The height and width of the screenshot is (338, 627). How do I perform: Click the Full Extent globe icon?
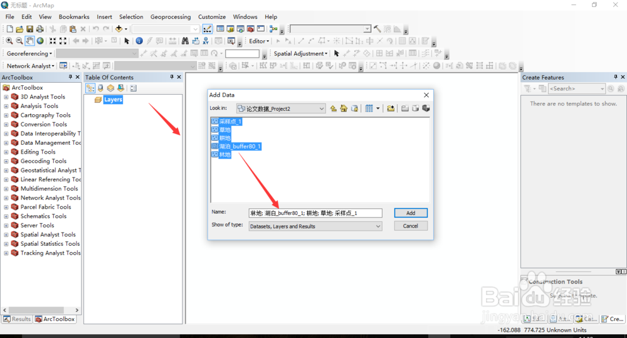point(40,41)
